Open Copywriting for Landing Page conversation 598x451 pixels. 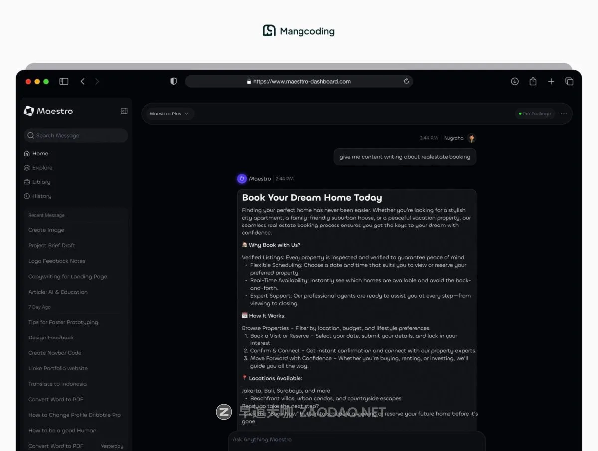coord(68,276)
